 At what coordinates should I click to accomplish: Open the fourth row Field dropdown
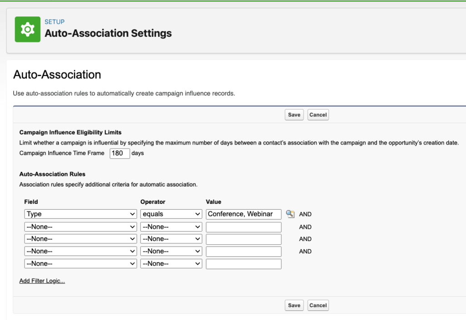coord(80,251)
